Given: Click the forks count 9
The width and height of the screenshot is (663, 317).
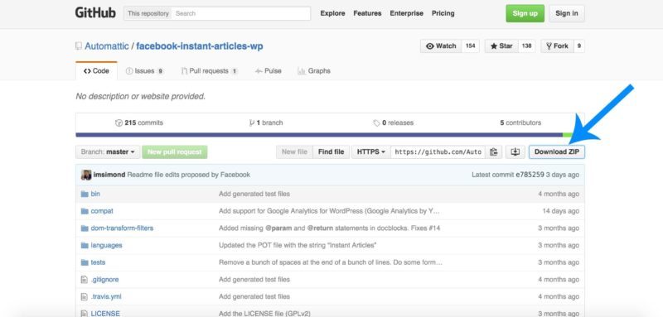Looking at the screenshot, I should pos(578,46).
